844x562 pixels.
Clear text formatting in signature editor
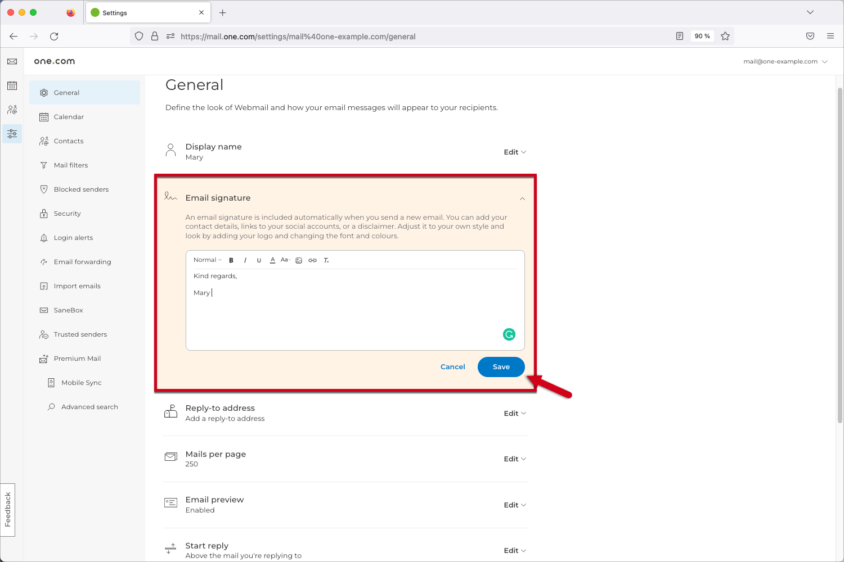[326, 260]
